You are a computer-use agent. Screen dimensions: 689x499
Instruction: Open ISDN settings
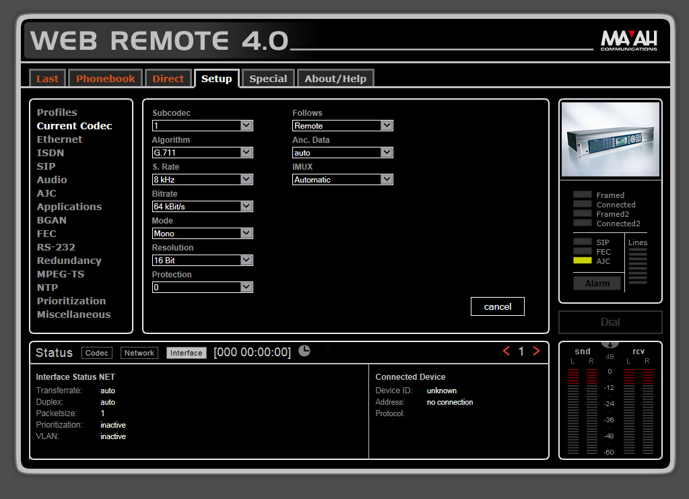click(x=51, y=153)
